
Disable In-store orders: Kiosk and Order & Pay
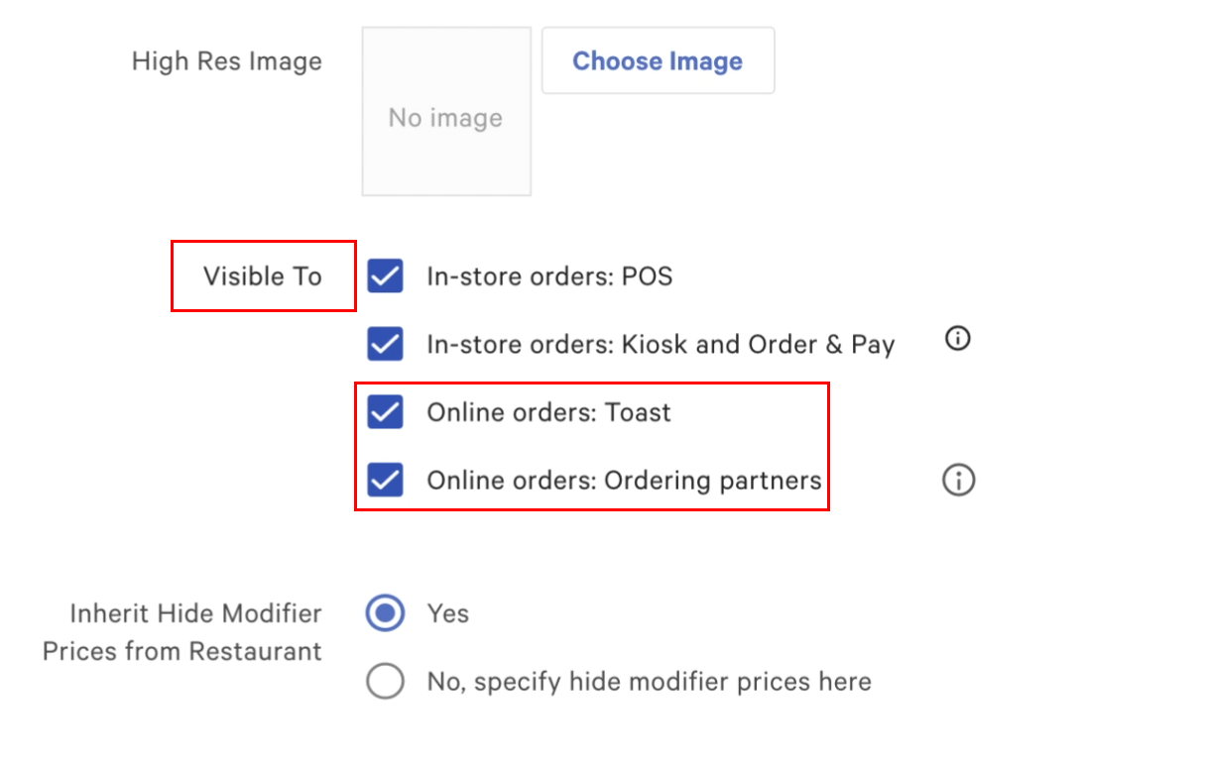[384, 344]
